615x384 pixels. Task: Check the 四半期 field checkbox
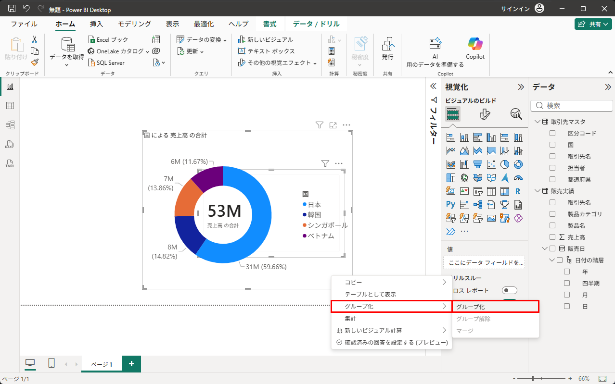[x=567, y=283]
